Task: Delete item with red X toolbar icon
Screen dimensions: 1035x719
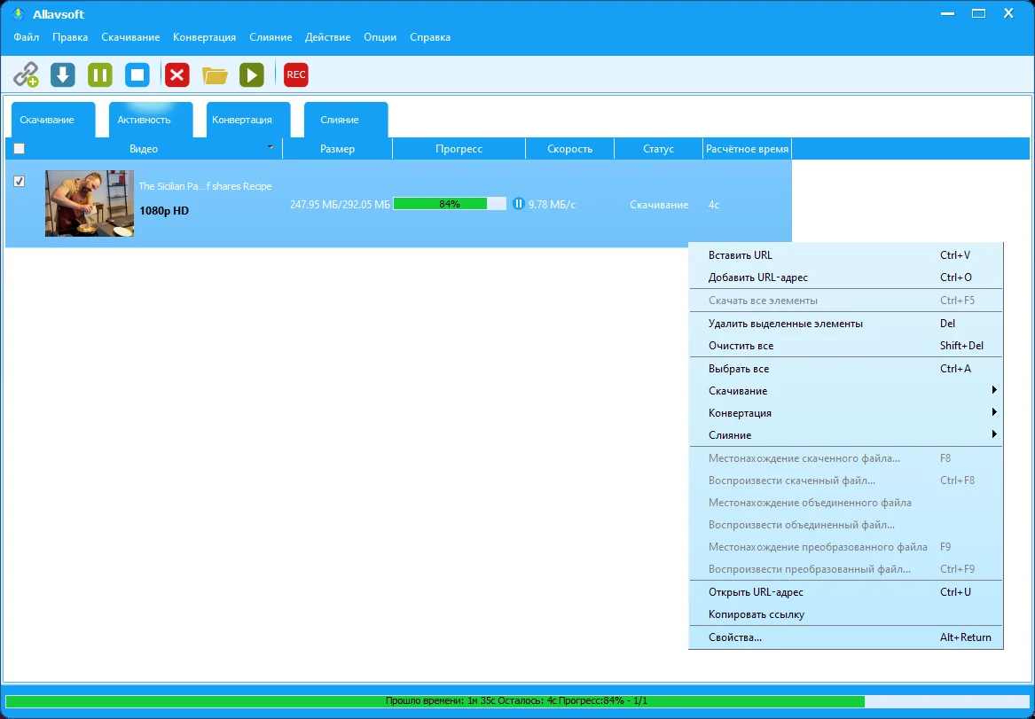Action: [177, 74]
